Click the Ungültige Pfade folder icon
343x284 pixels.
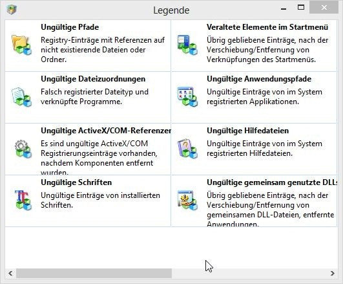pyautogui.click(x=21, y=45)
